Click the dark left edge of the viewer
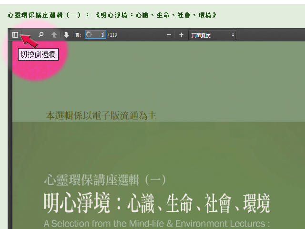305x229 pixels. 10,143
